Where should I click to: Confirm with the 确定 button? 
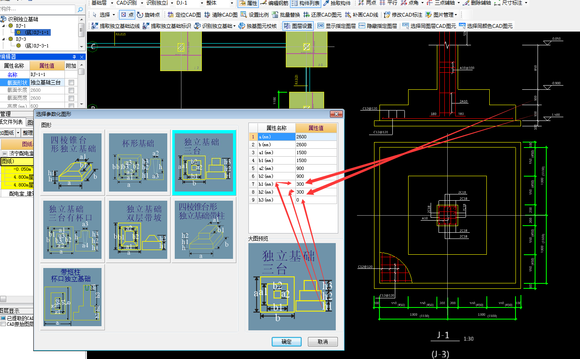click(x=287, y=342)
